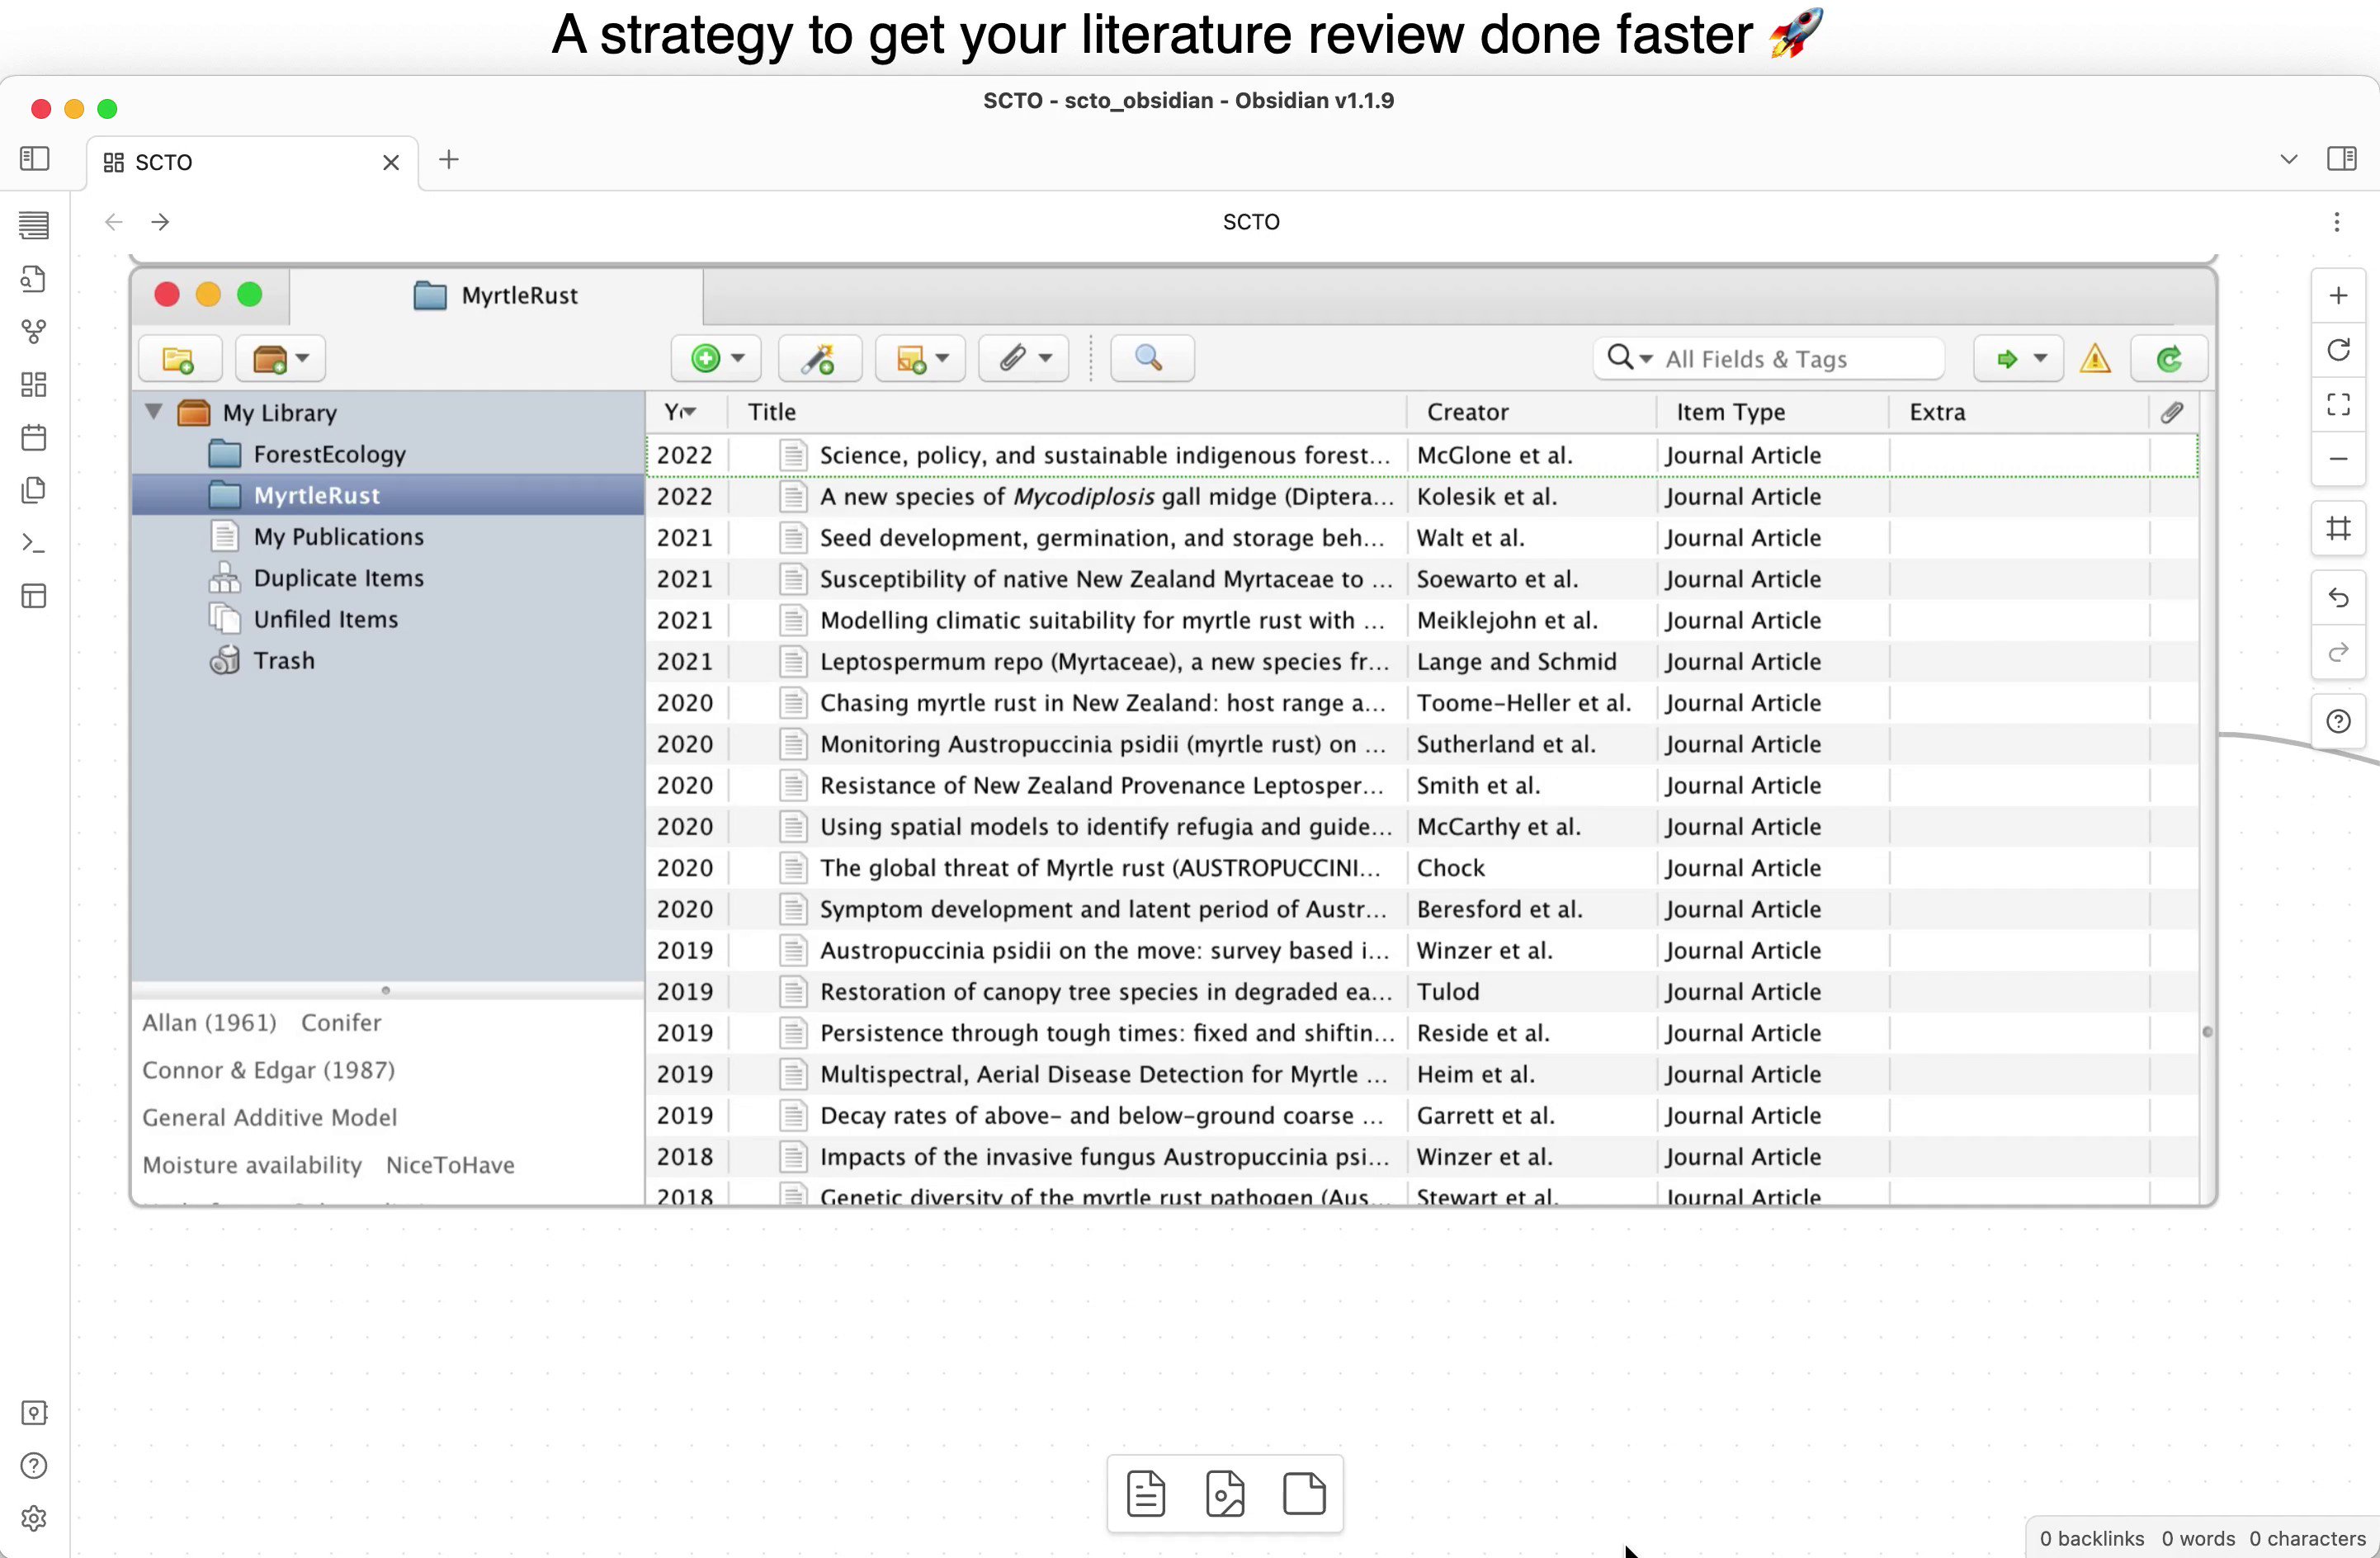Select the ForestEcology collection

329,453
